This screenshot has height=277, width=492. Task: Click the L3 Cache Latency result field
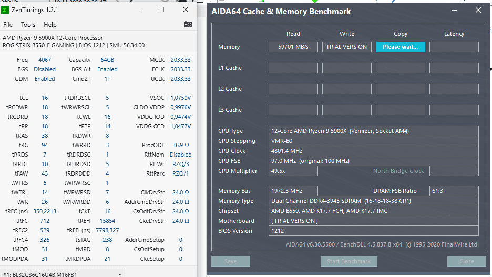454,110
